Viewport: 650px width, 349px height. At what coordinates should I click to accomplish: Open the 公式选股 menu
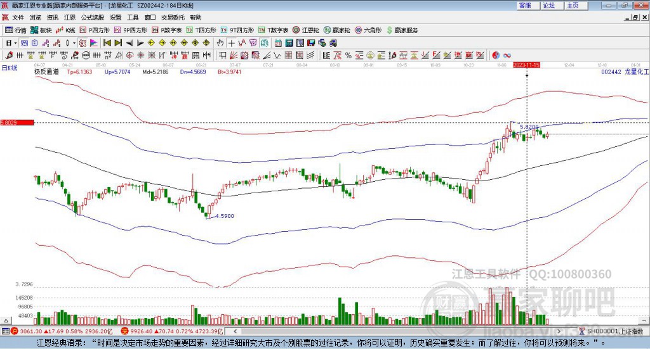click(x=93, y=17)
